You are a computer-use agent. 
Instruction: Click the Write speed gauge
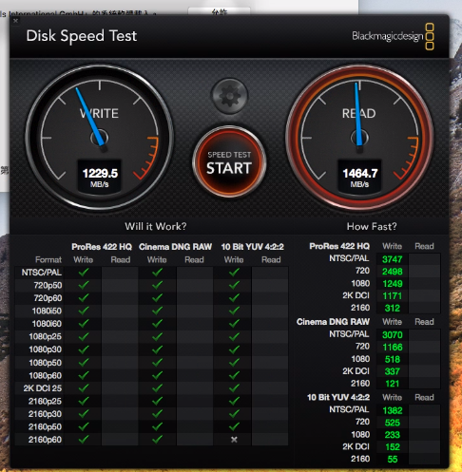click(100, 138)
